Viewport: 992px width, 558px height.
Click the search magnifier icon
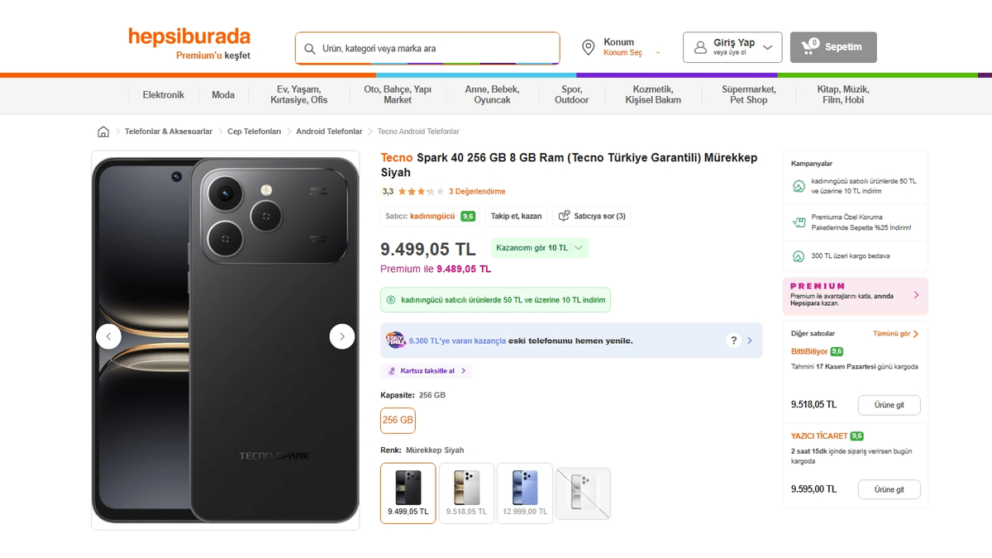coord(309,47)
